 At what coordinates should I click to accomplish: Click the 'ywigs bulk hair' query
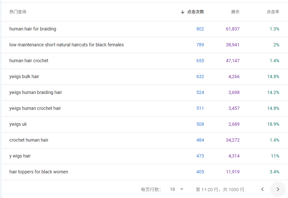[24, 76]
